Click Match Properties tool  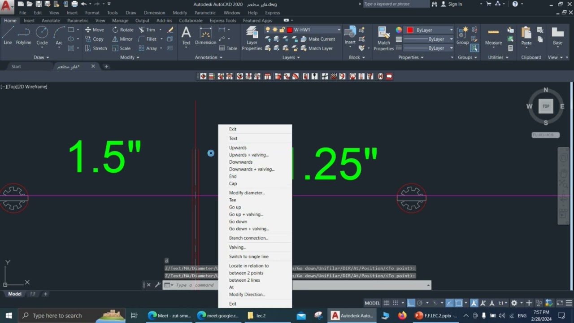click(x=383, y=38)
